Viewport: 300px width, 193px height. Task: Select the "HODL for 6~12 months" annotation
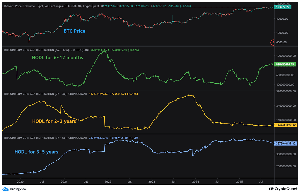[x=58, y=58]
